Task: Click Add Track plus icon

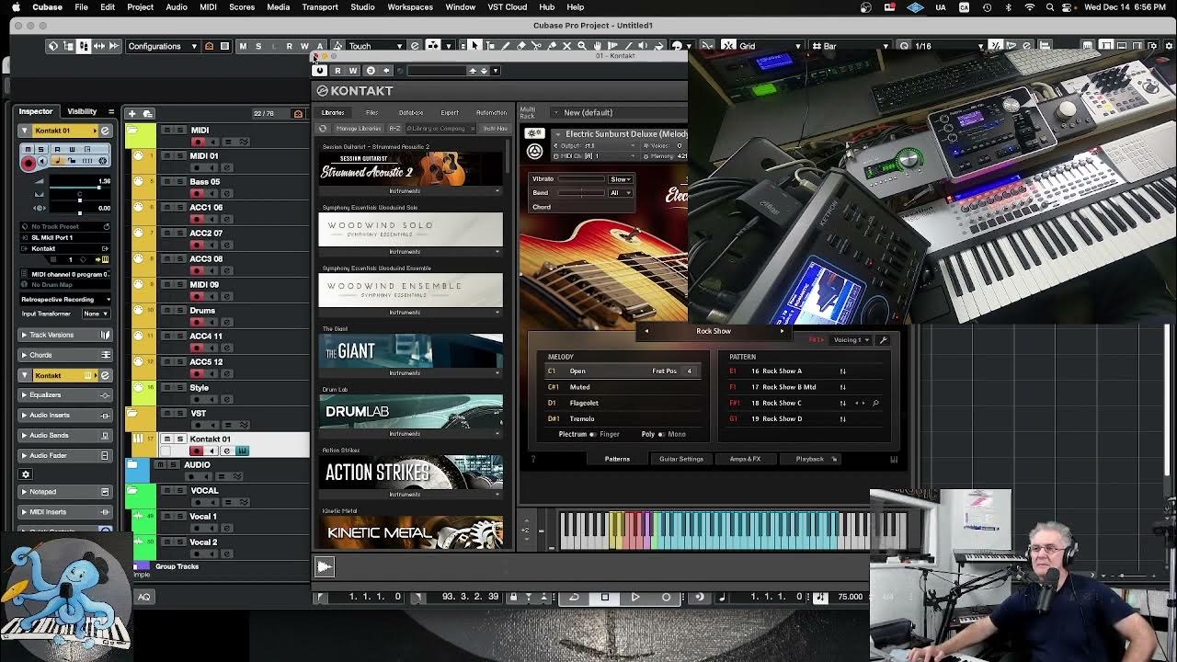Action: (131, 113)
